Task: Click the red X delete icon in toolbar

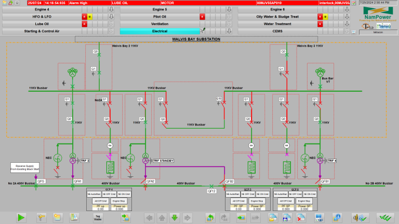Action: click(300, 217)
